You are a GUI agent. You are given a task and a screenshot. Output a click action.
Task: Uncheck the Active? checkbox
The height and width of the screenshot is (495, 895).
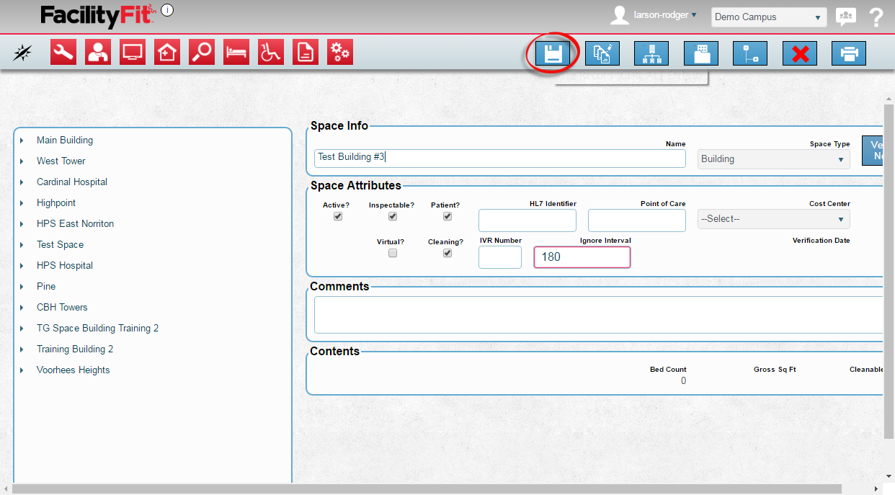338,216
